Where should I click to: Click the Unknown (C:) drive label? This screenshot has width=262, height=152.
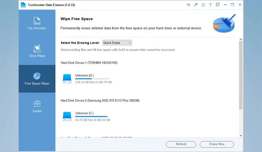[x=84, y=113]
